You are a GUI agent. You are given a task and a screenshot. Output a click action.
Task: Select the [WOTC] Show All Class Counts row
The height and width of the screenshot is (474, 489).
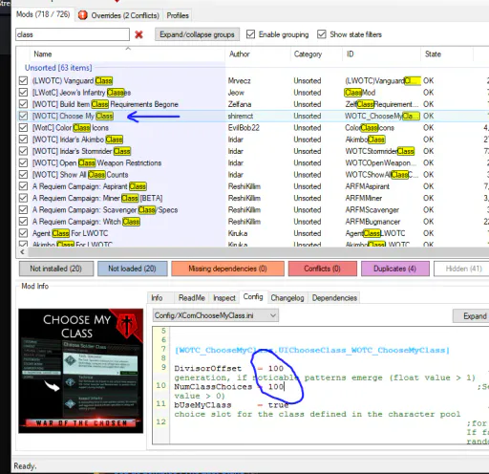pos(251,175)
